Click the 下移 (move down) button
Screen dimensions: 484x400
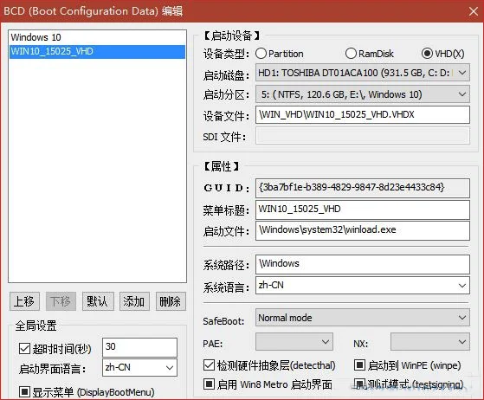pos(61,301)
